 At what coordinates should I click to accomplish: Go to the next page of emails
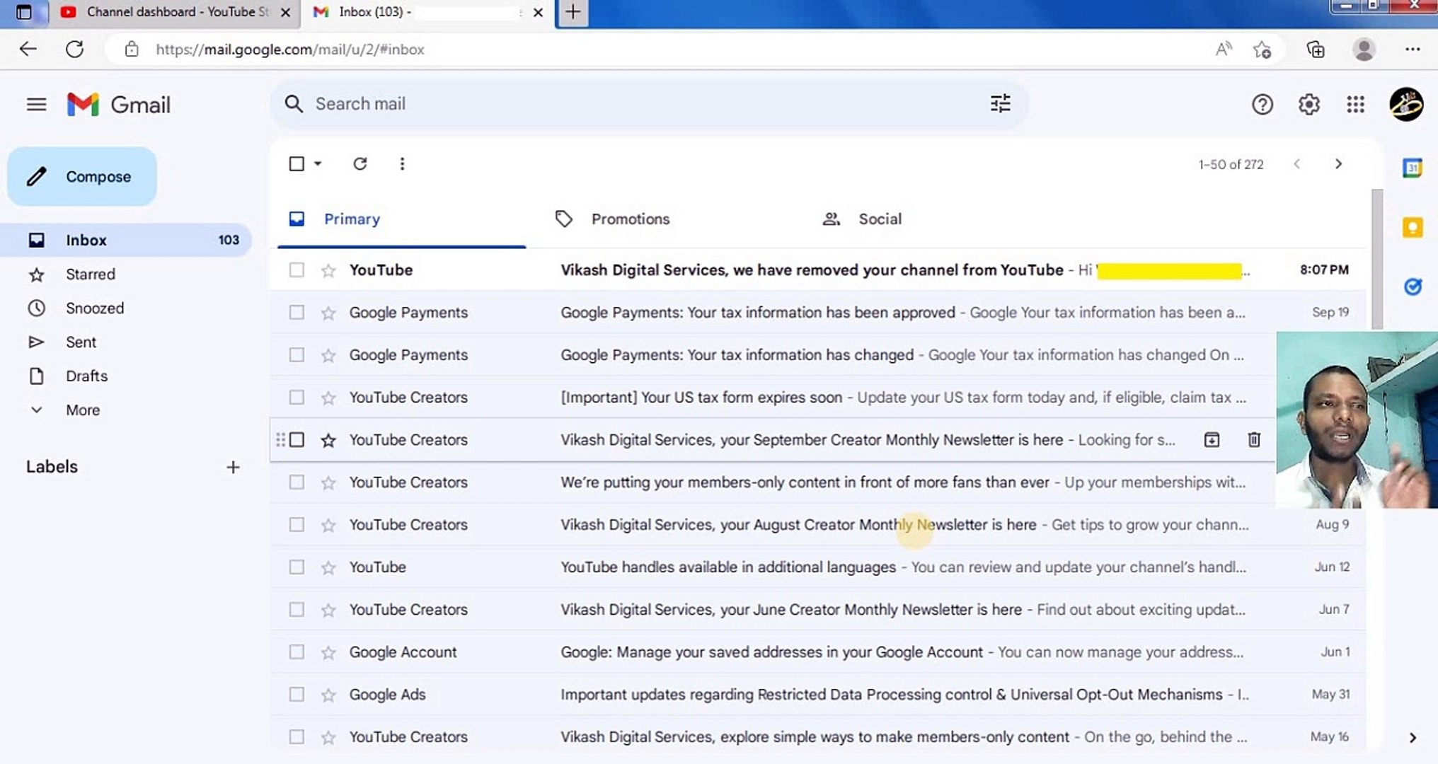click(x=1338, y=163)
